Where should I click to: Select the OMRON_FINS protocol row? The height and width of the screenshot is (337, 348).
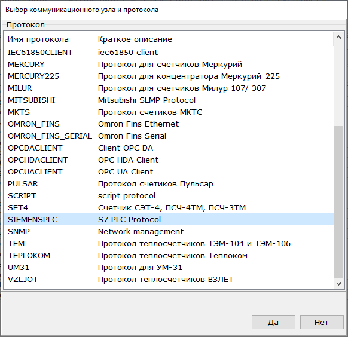[169, 124]
